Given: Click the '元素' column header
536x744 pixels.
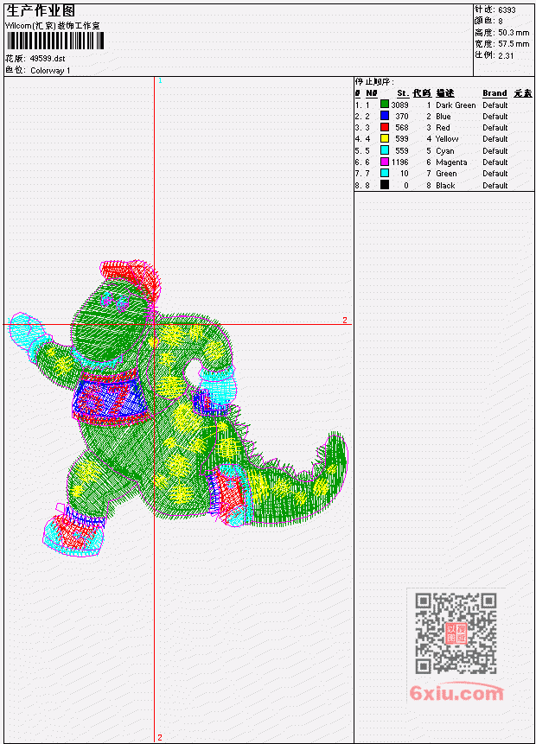Looking at the screenshot, I should coord(523,93).
